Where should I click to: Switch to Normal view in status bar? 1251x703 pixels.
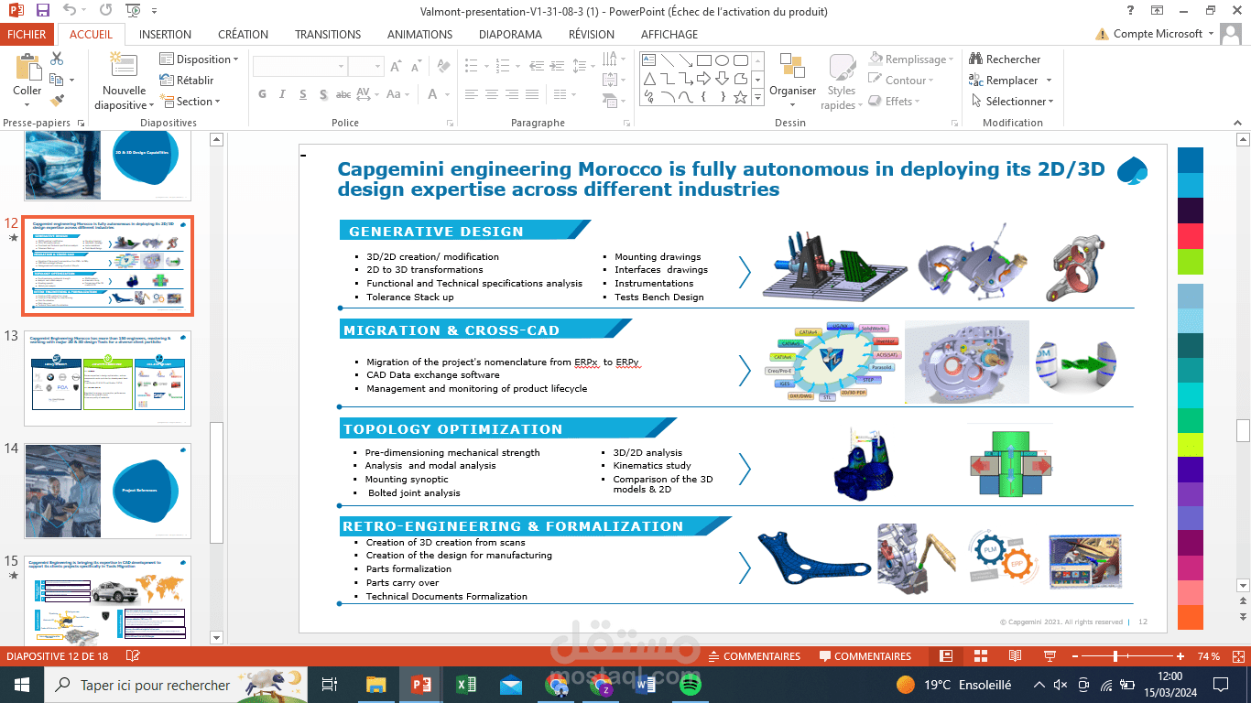pos(946,656)
